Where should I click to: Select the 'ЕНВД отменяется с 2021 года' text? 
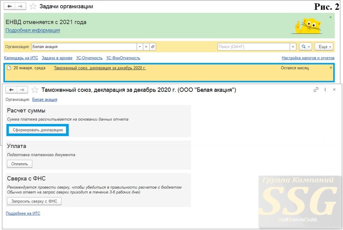(x=46, y=22)
